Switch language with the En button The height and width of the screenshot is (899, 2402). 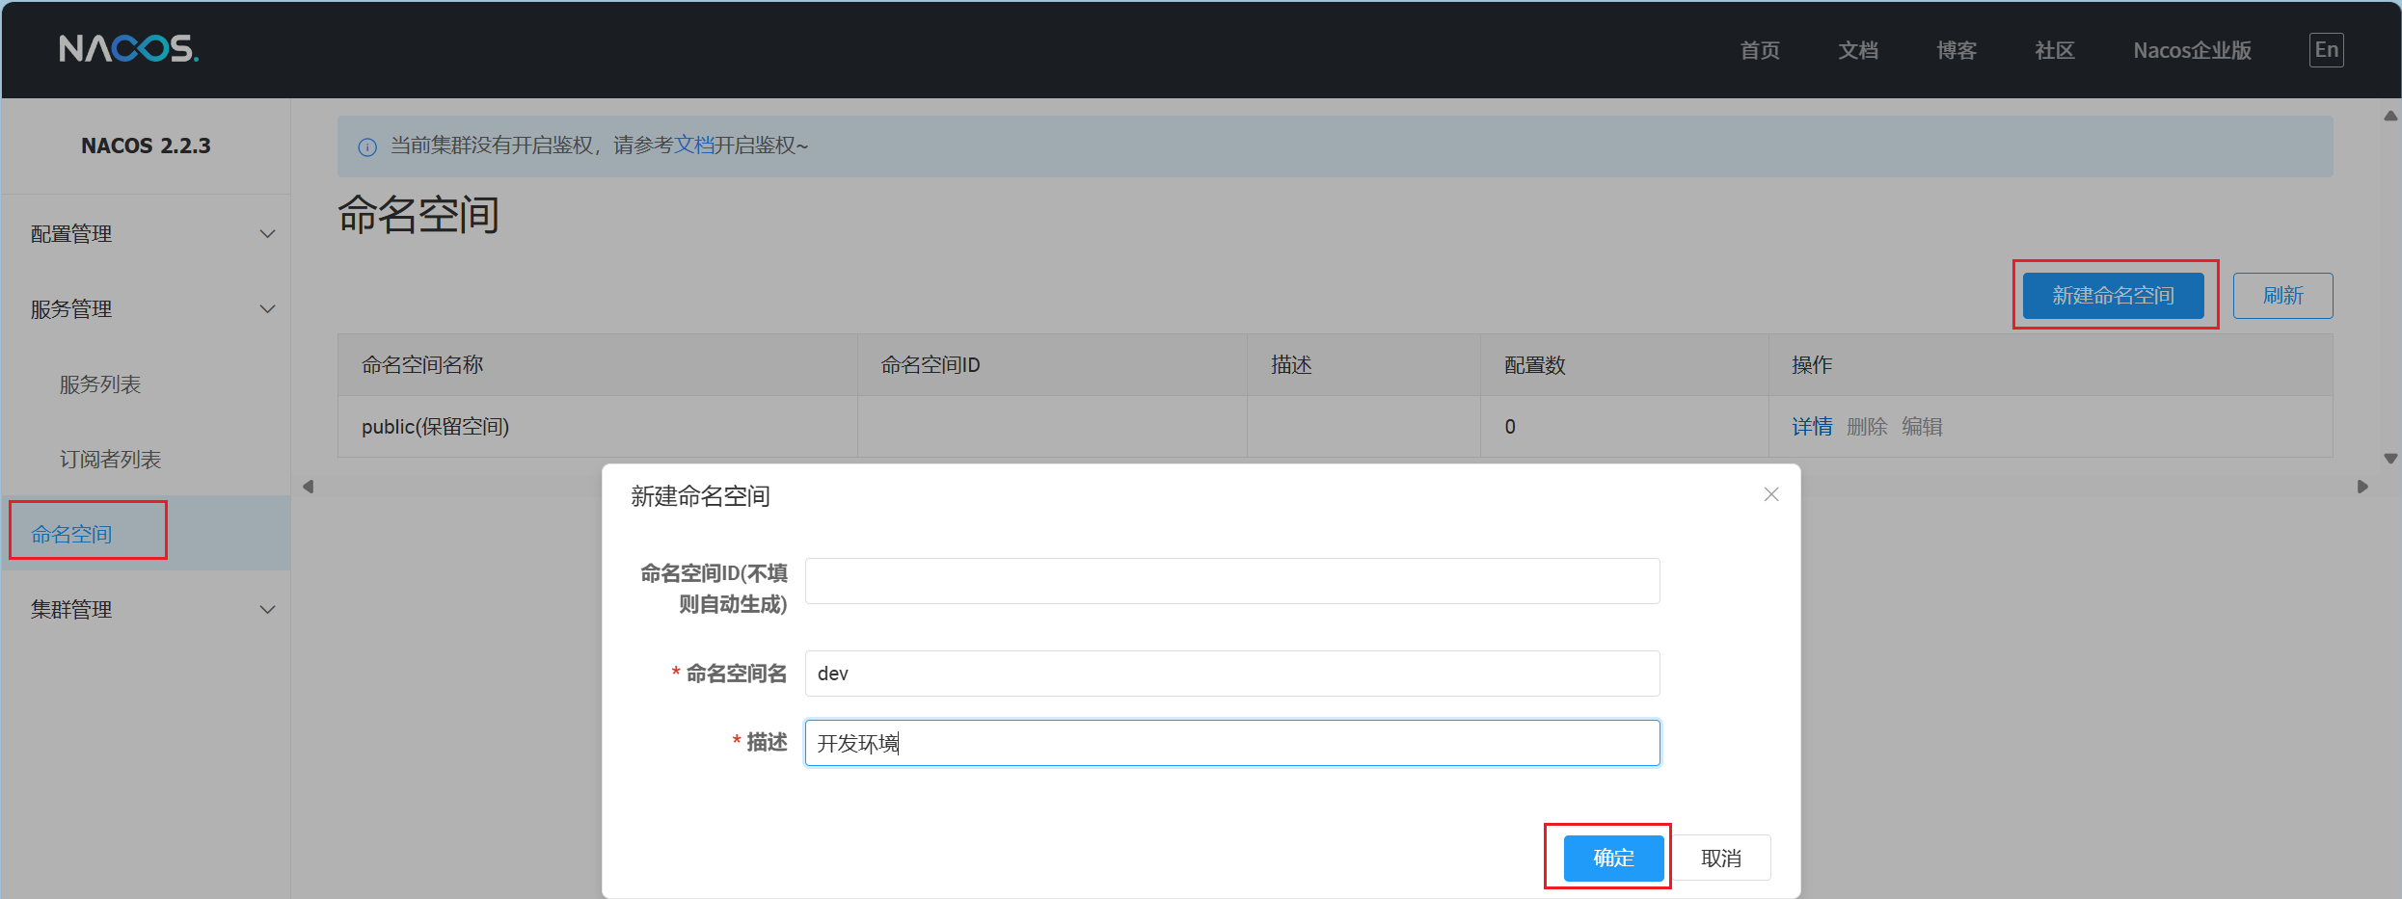2326,50
